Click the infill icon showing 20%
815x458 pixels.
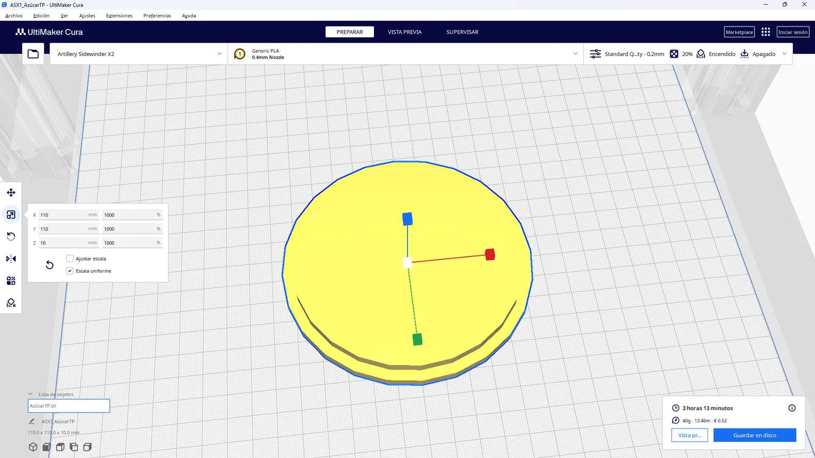coord(674,54)
